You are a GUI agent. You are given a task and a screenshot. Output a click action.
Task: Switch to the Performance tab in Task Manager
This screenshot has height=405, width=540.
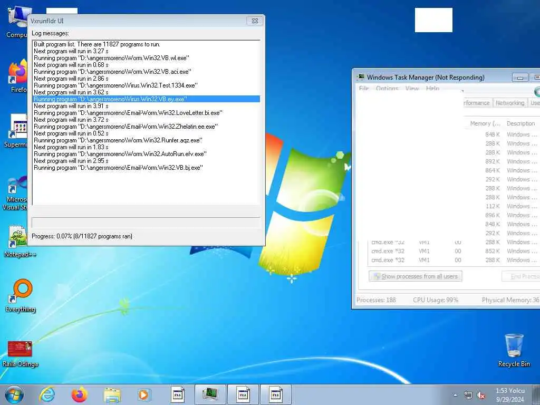pyautogui.click(x=477, y=103)
